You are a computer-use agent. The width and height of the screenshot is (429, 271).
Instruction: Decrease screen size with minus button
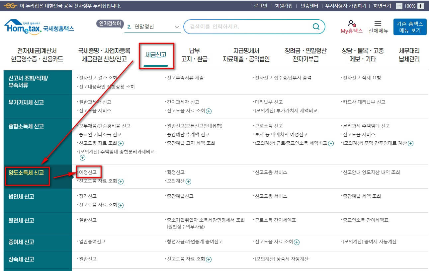pyautogui.click(x=399, y=6)
